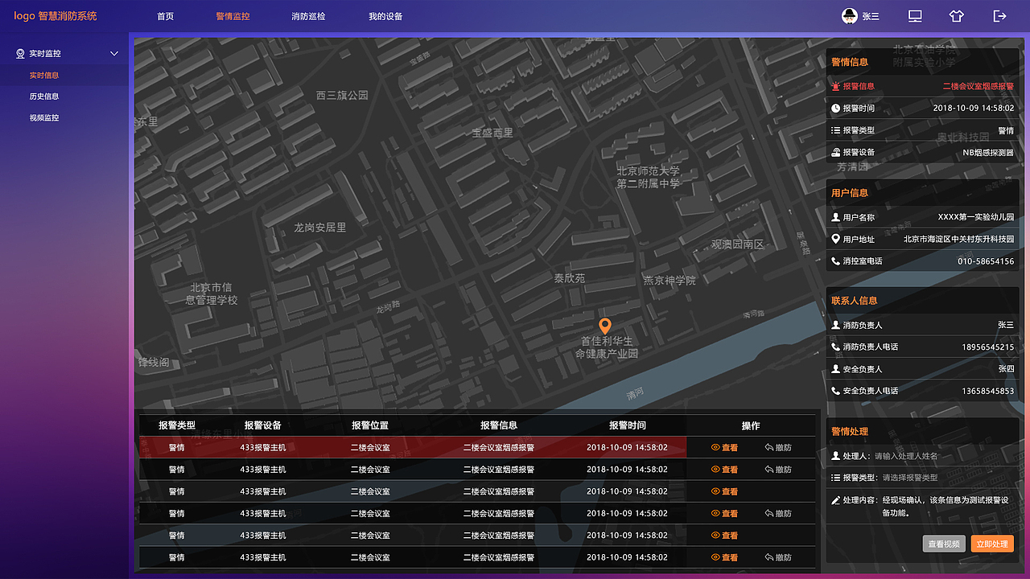Click the device icon beside 报警设备
This screenshot has width=1030, height=579.
click(x=836, y=152)
